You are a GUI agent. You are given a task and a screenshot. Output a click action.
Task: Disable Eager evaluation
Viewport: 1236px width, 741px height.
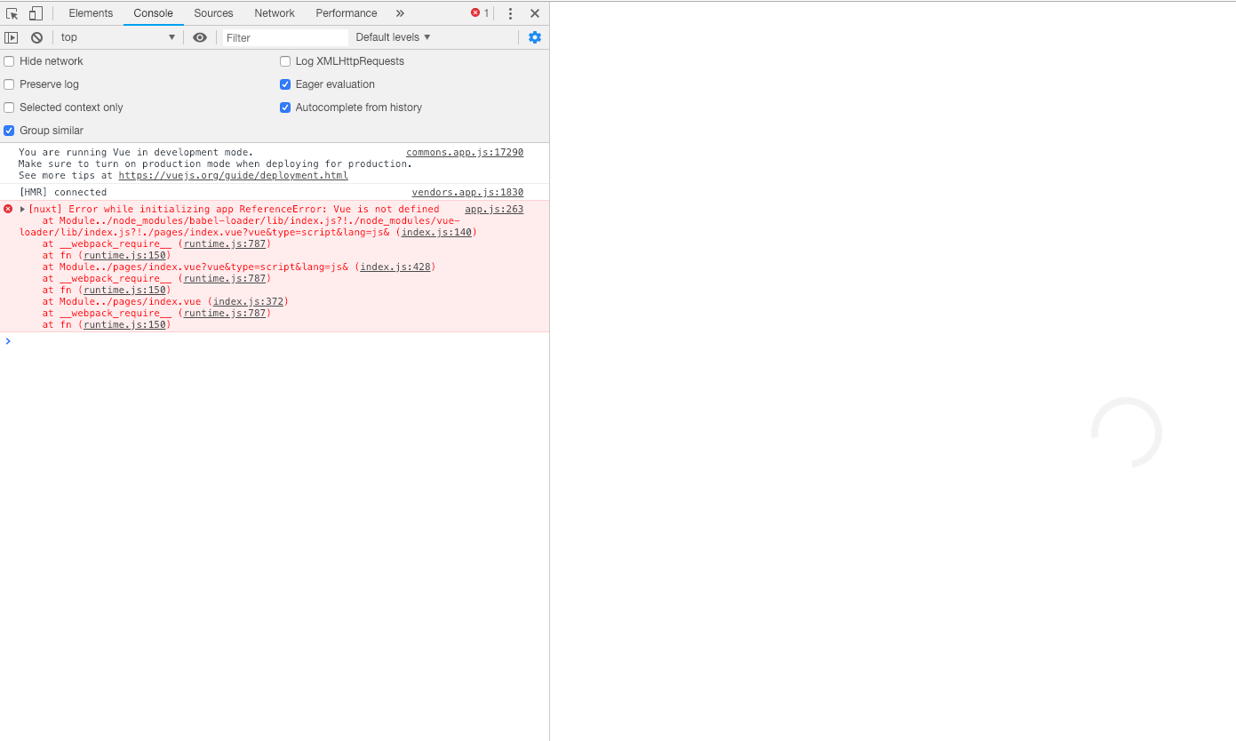pos(284,84)
